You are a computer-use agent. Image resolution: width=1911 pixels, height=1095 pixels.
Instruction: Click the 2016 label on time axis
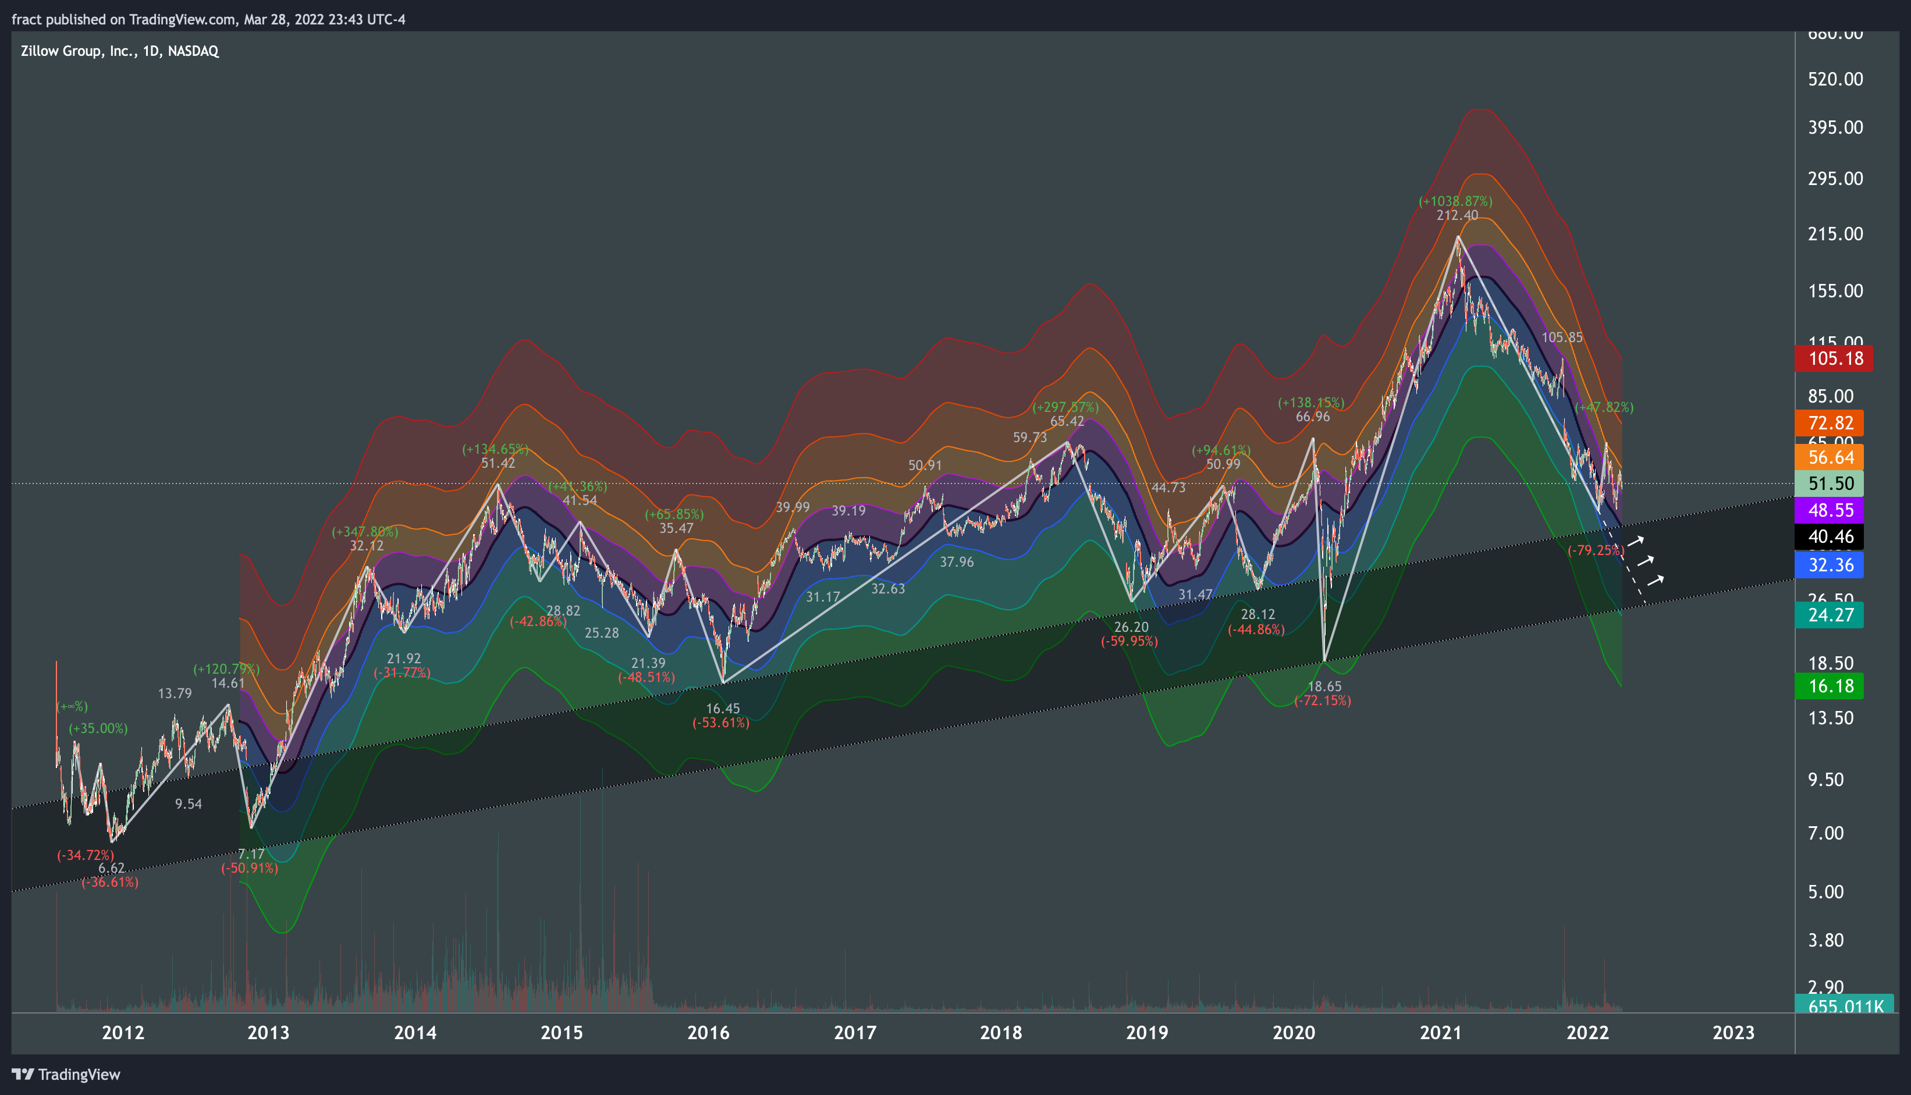click(708, 1033)
